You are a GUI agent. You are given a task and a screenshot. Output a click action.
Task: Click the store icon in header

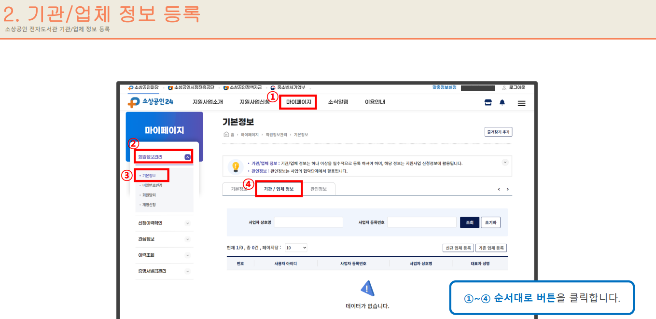(x=488, y=102)
